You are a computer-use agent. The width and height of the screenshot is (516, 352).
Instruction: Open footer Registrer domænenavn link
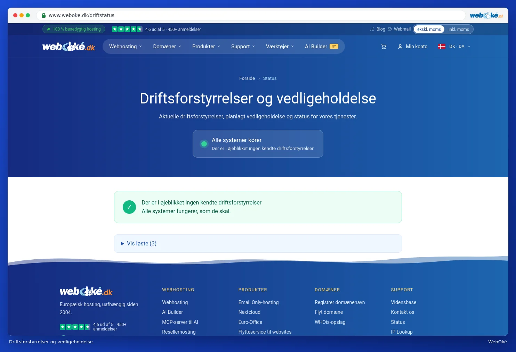click(340, 302)
